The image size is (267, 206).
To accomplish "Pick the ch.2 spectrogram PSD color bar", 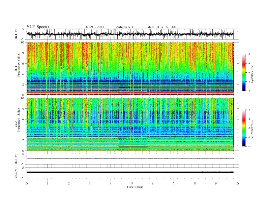I will pyautogui.click(x=244, y=128).
